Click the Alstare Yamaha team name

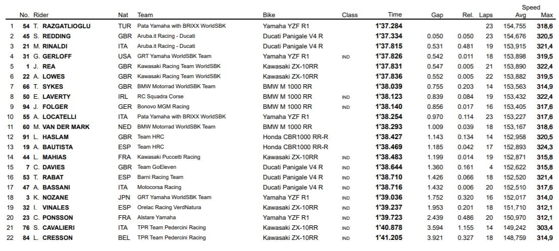click(157, 218)
